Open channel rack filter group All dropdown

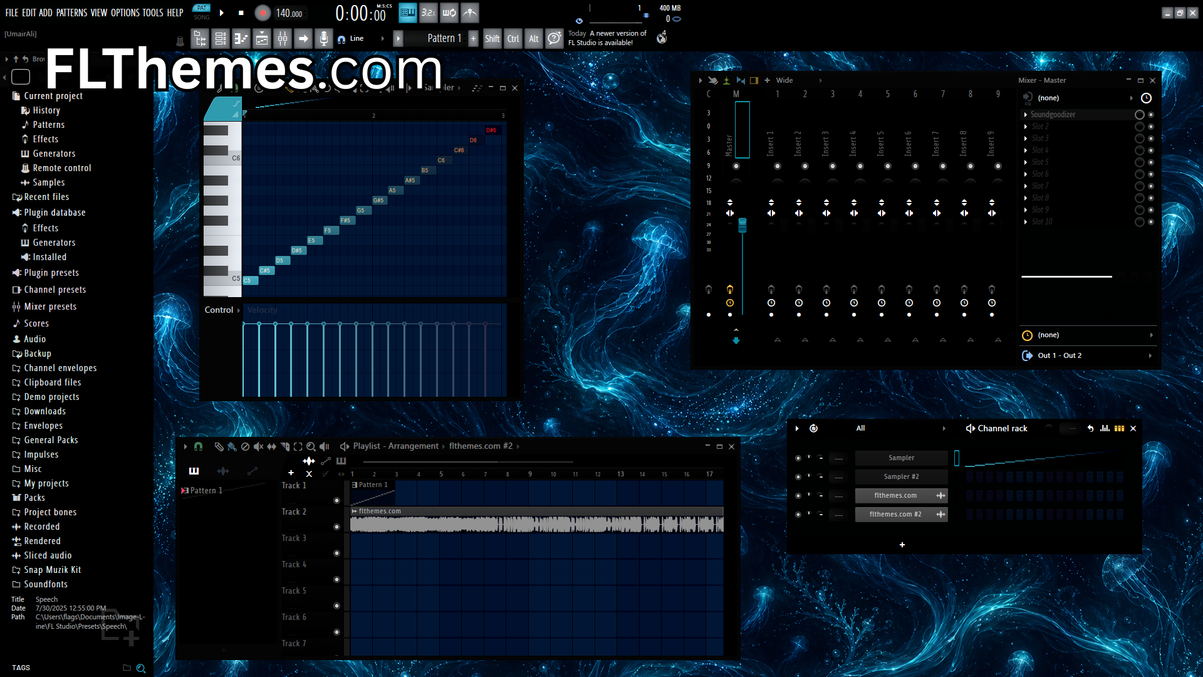click(x=900, y=428)
